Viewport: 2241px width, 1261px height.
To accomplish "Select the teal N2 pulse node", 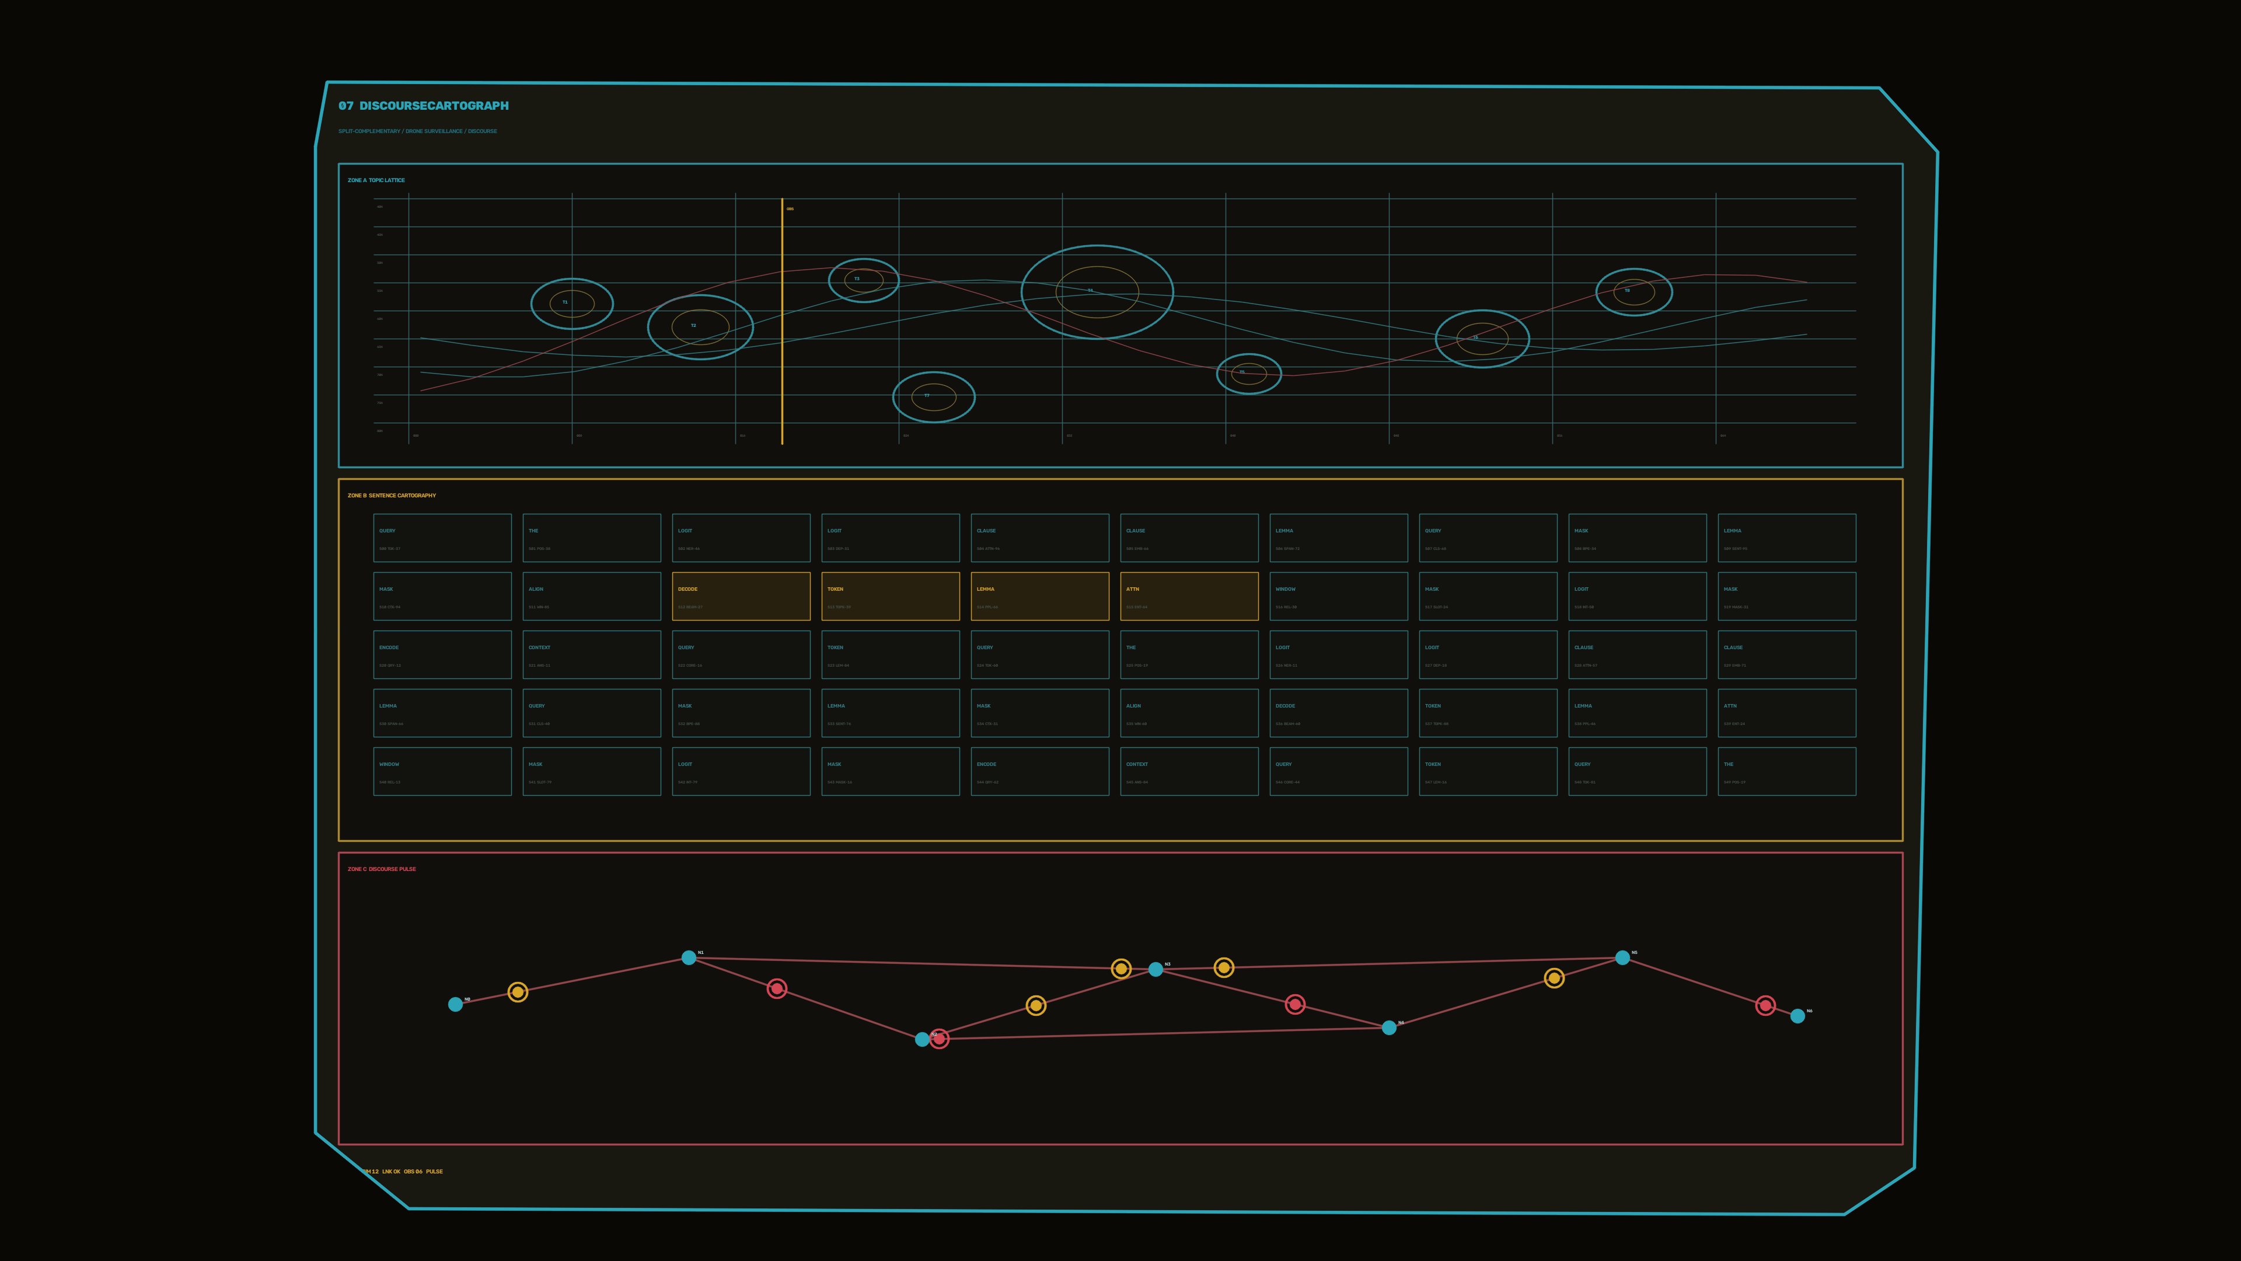I will tap(922, 1039).
